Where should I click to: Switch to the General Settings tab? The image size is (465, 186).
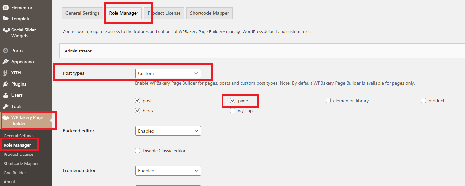coord(82,13)
